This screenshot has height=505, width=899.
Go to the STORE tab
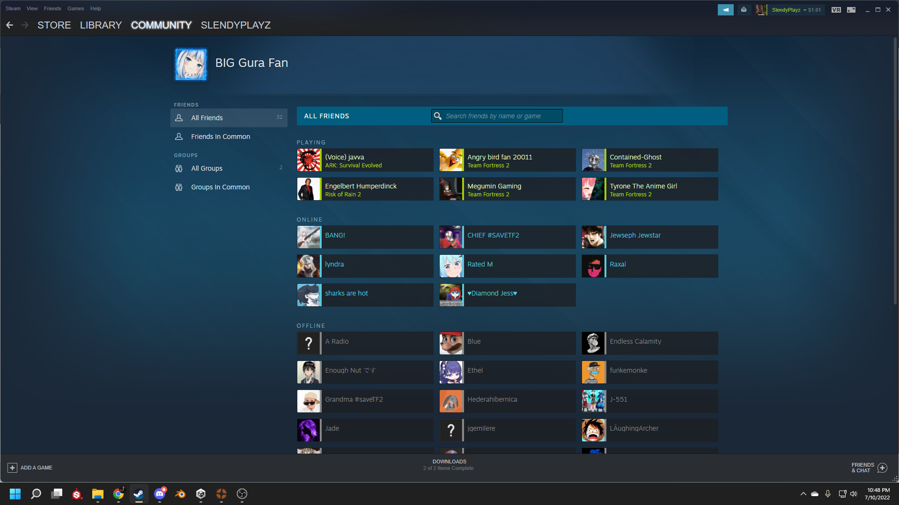pyautogui.click(x=54, y=25)
